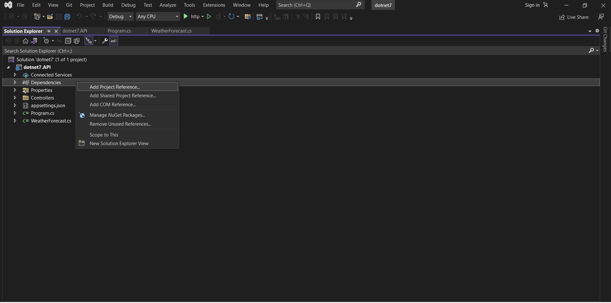Image resolution: width=611 pixels, height=303 pixels.
Task: Expand the Program.cs node arrow
Action: 15,113
